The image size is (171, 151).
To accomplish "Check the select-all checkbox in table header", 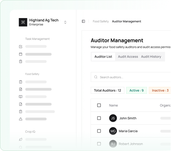I will pos(99,105).
